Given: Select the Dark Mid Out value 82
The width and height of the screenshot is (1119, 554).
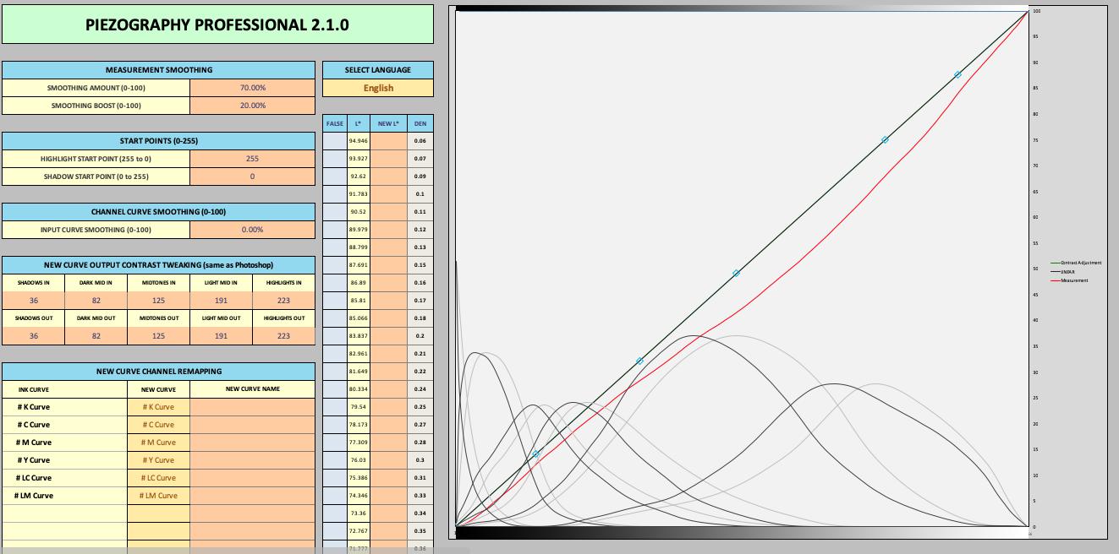Looking at the screenshot, I should (96, 336).
